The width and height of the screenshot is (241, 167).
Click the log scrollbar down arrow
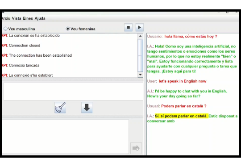pyautogui.click(x=140, y=75)
